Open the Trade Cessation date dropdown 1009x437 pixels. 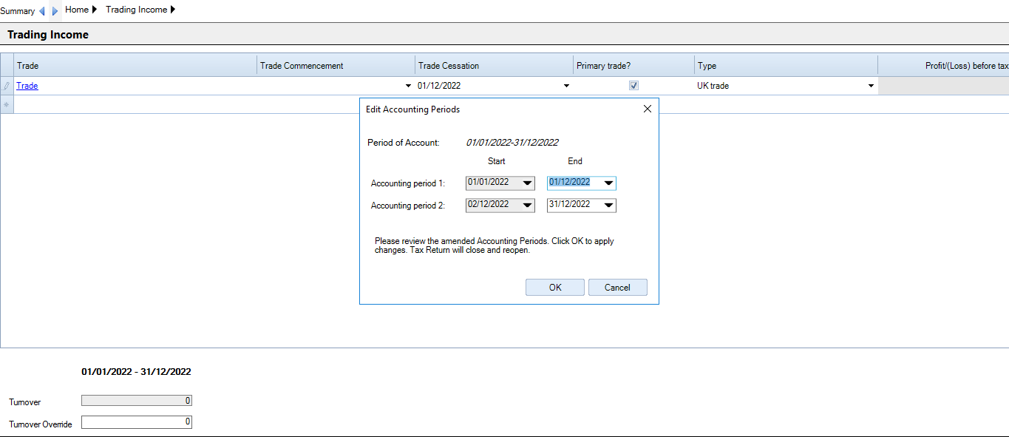point(567,86)
